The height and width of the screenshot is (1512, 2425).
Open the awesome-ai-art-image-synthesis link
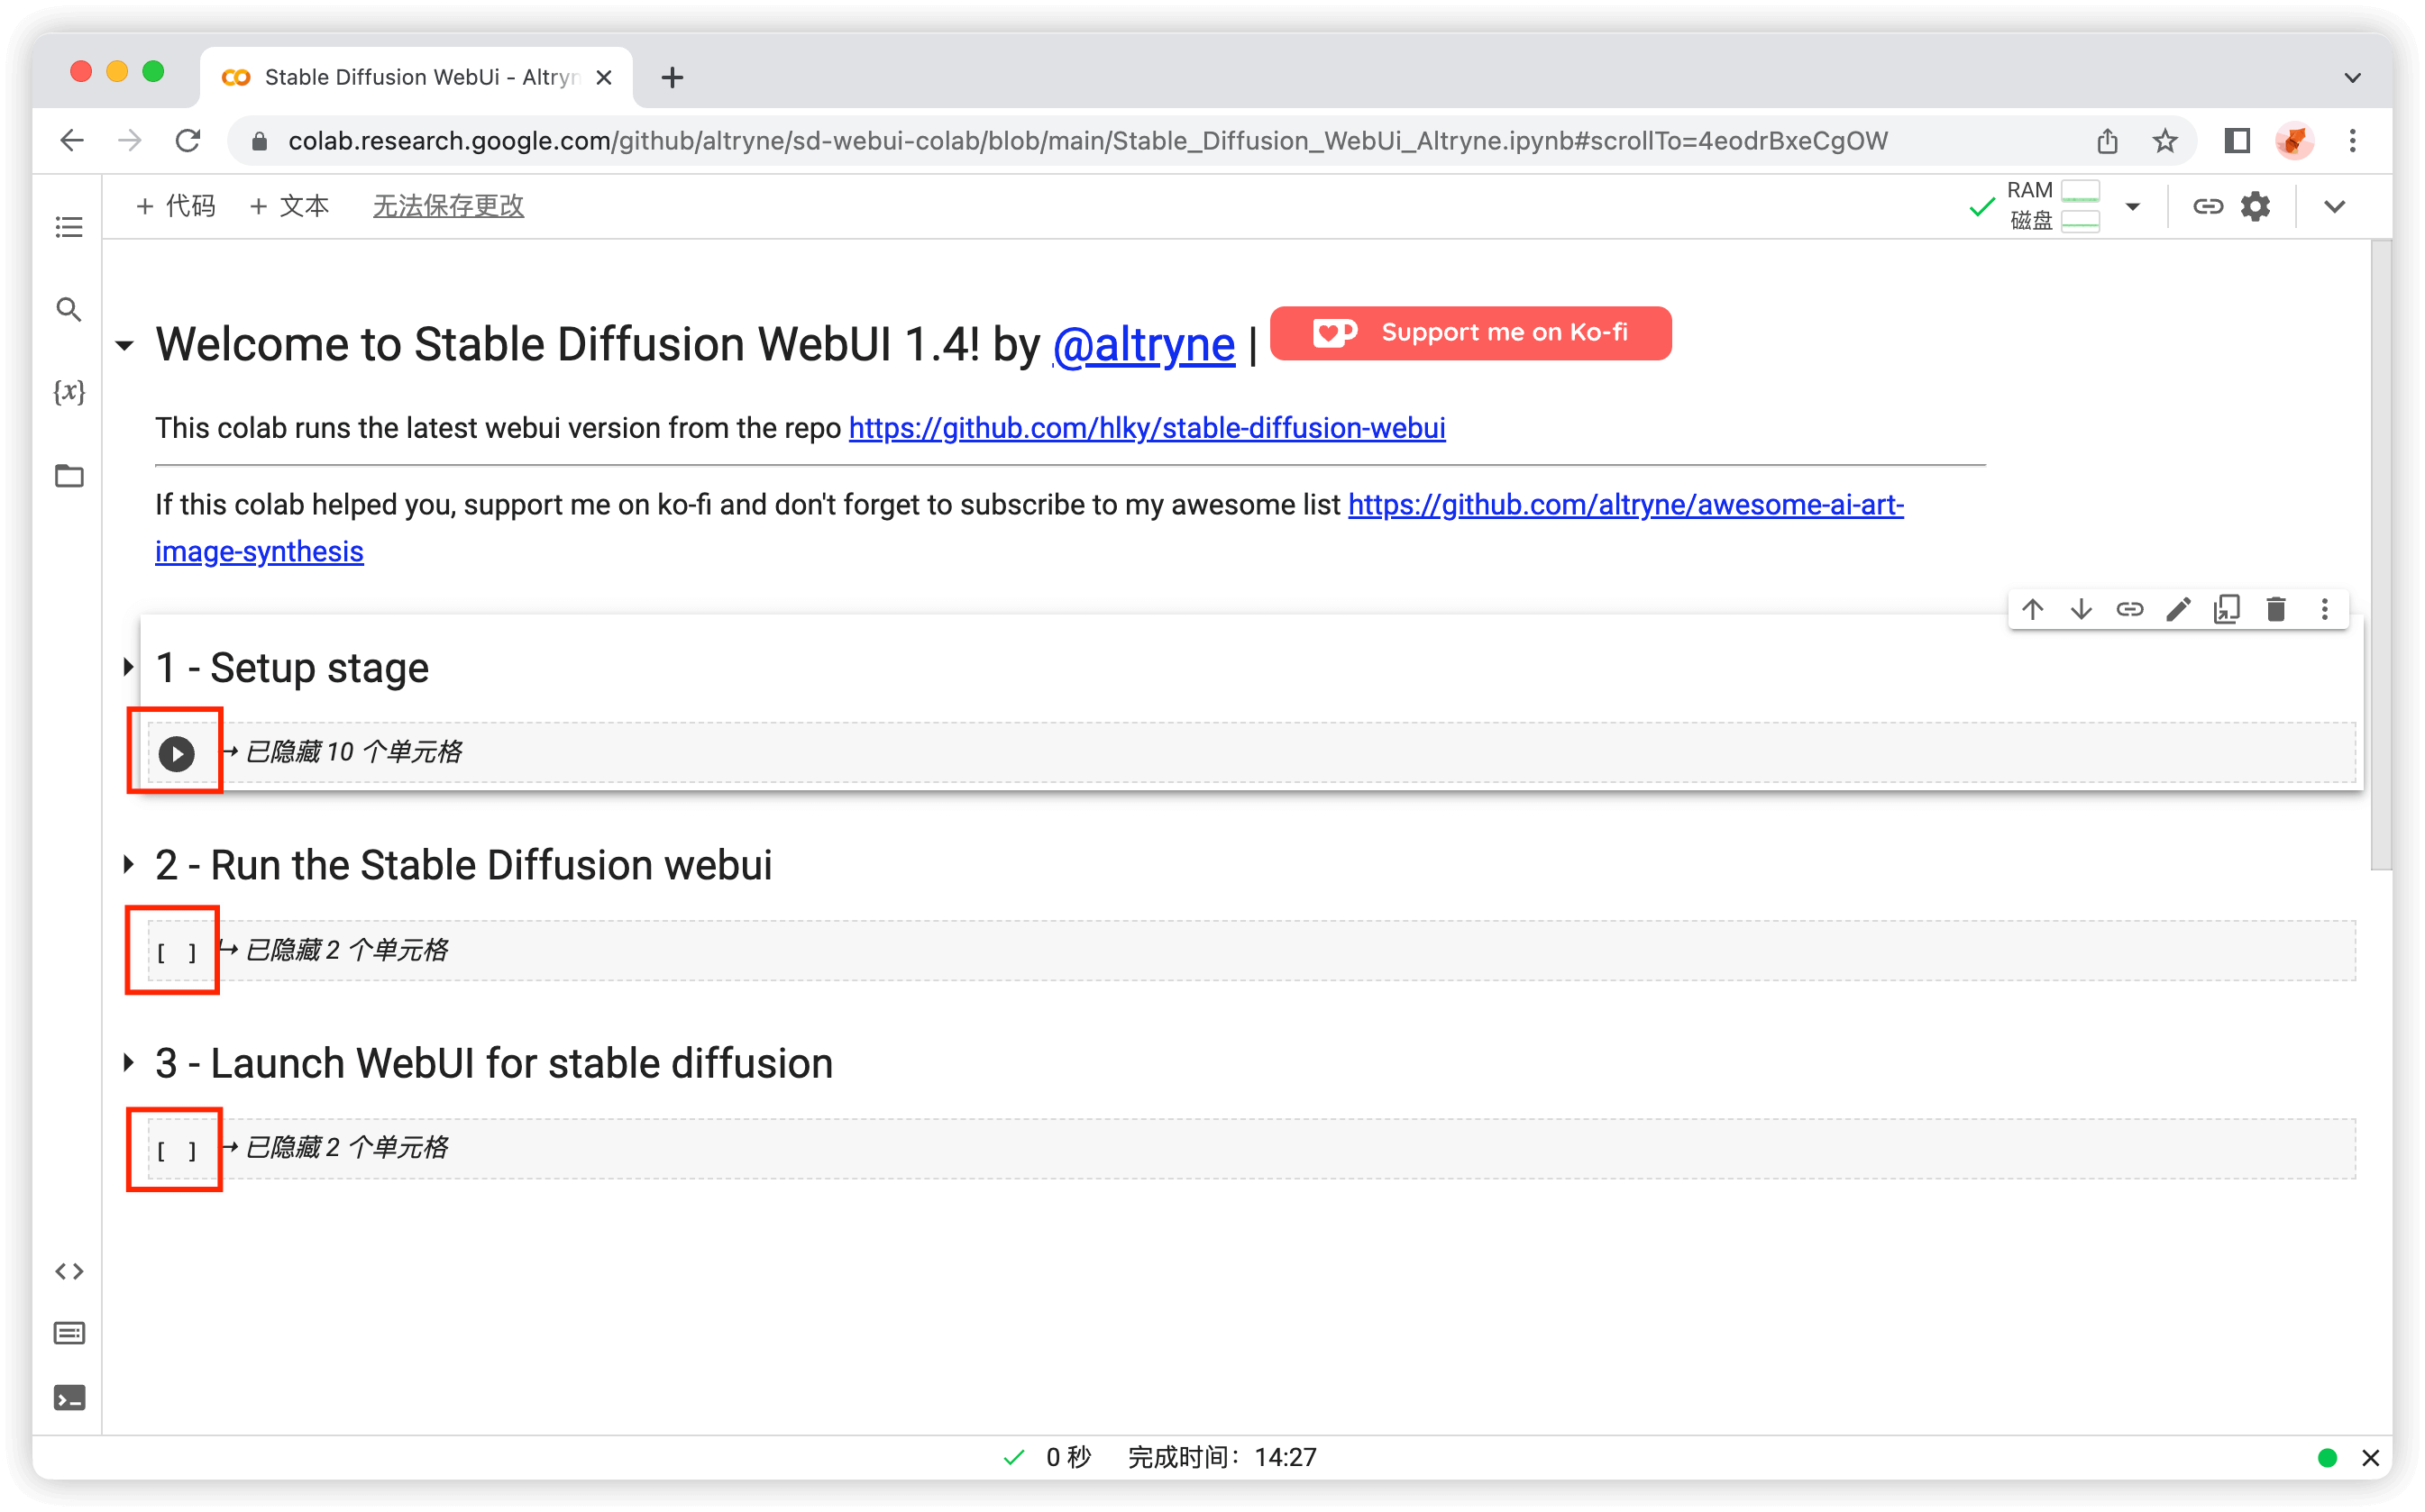1624,505
